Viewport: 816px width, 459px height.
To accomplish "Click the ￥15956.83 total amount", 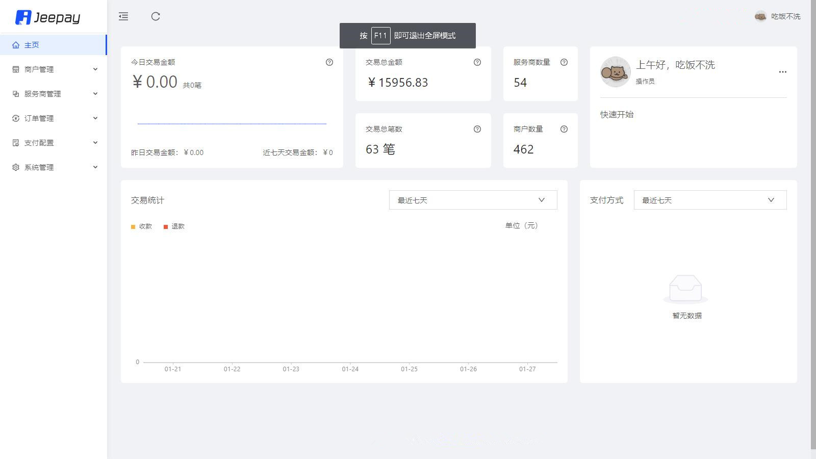I will (x=397, y=83).
